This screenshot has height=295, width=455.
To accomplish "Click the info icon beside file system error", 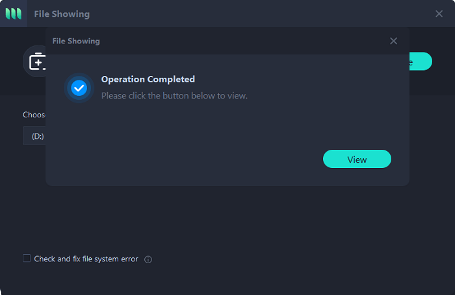I will click(x=148, y=259).
